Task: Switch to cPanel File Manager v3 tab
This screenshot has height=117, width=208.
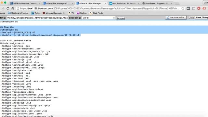Action: tap(57, 3)
